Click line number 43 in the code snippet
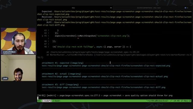The height and width of the screenshot is (109, 193). [46, 30]
